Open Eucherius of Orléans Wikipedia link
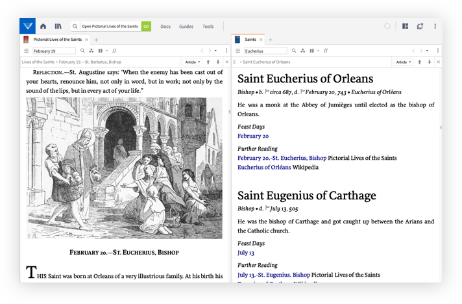This screenshot has width=462, height=304. [264, 167]
